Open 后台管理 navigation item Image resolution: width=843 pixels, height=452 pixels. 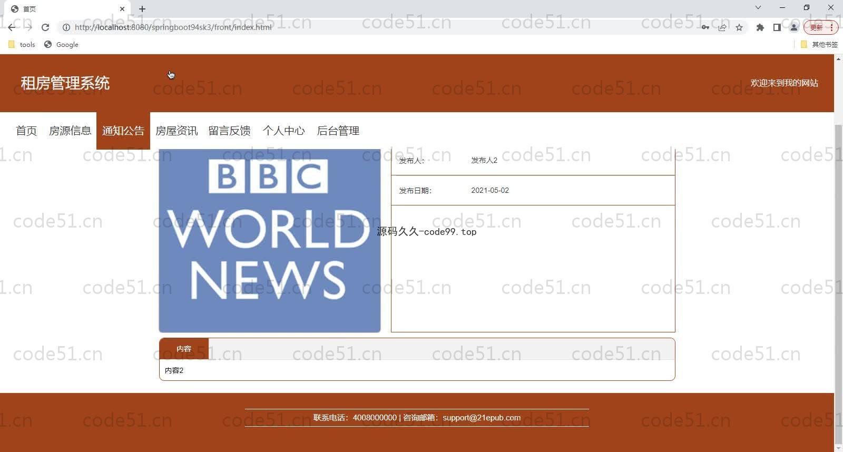pyautogui.click(x=338, y=131)
